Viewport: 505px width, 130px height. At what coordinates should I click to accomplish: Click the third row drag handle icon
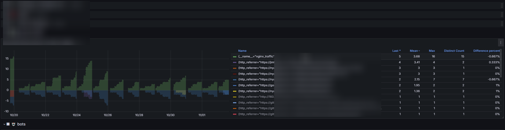tap(502, 24)
